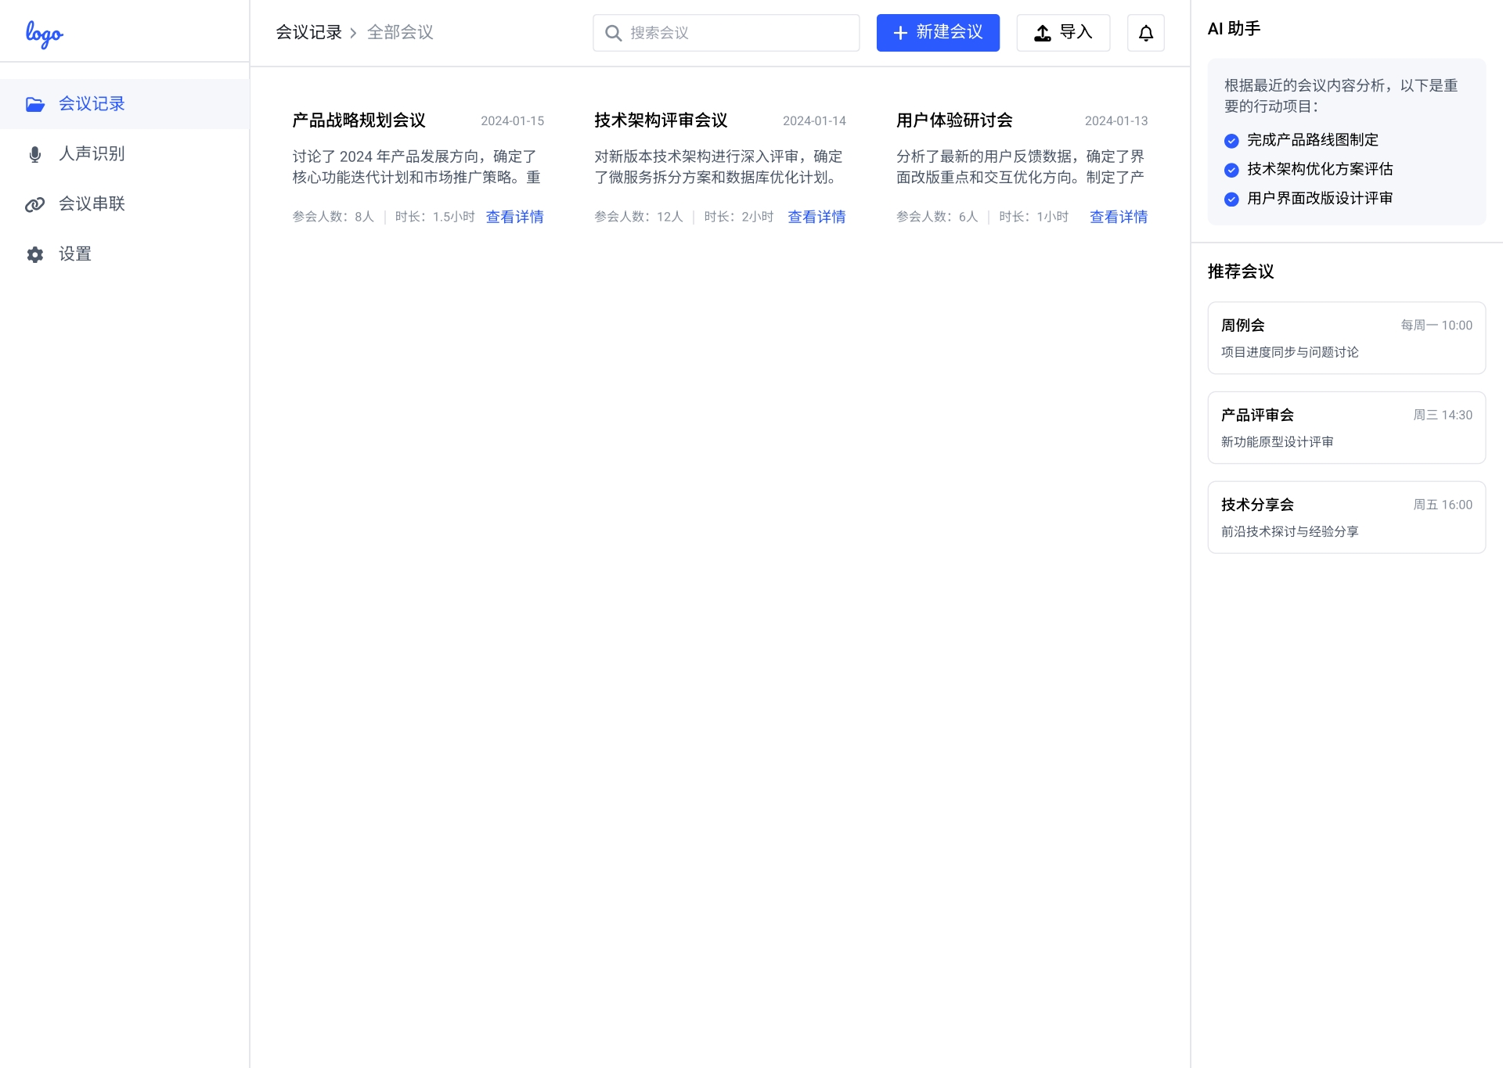Open 会议记录 in the sidebar
This screenshot has height=1068, width=1503.
coord(124,104)
